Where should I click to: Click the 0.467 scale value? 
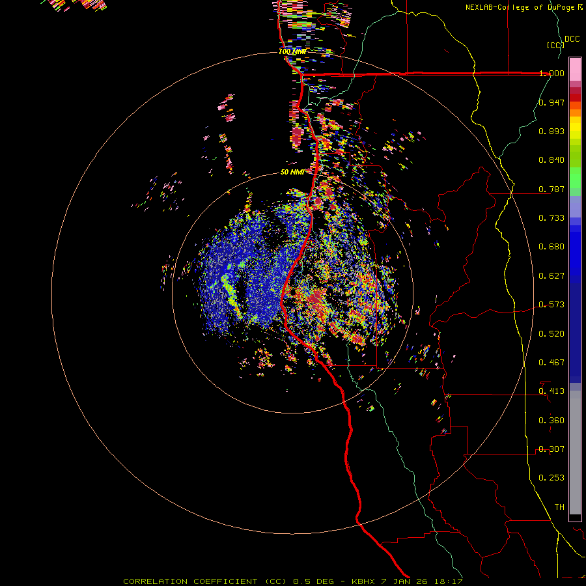(x=551, y=363)
